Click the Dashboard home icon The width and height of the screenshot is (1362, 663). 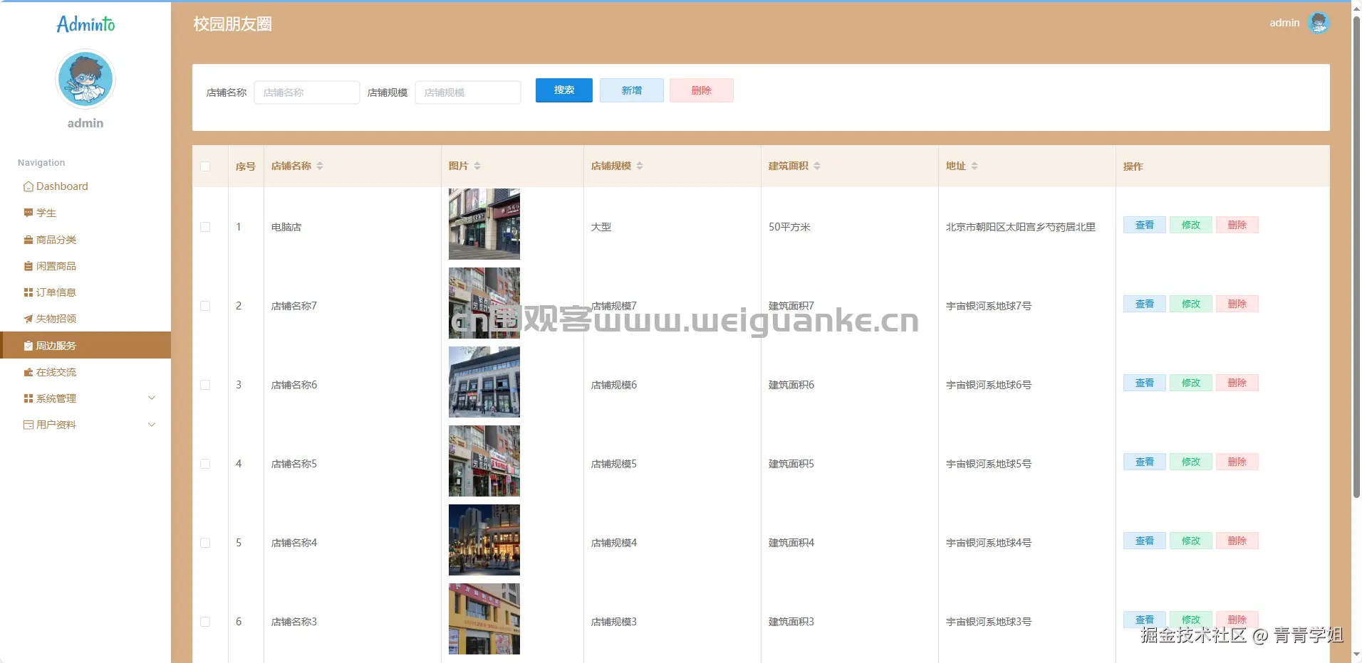(28, 186)
